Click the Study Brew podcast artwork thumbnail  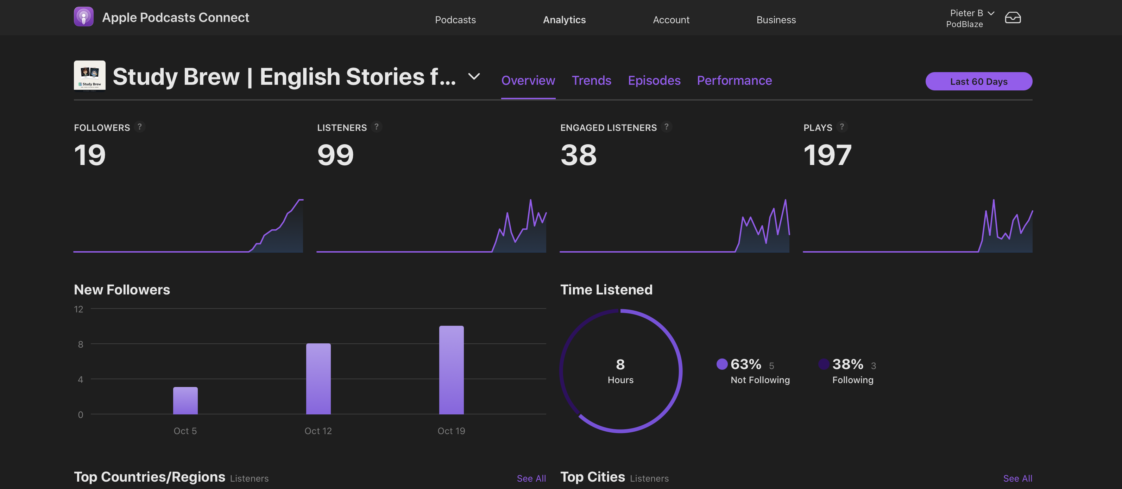click(x=90, y=76)
